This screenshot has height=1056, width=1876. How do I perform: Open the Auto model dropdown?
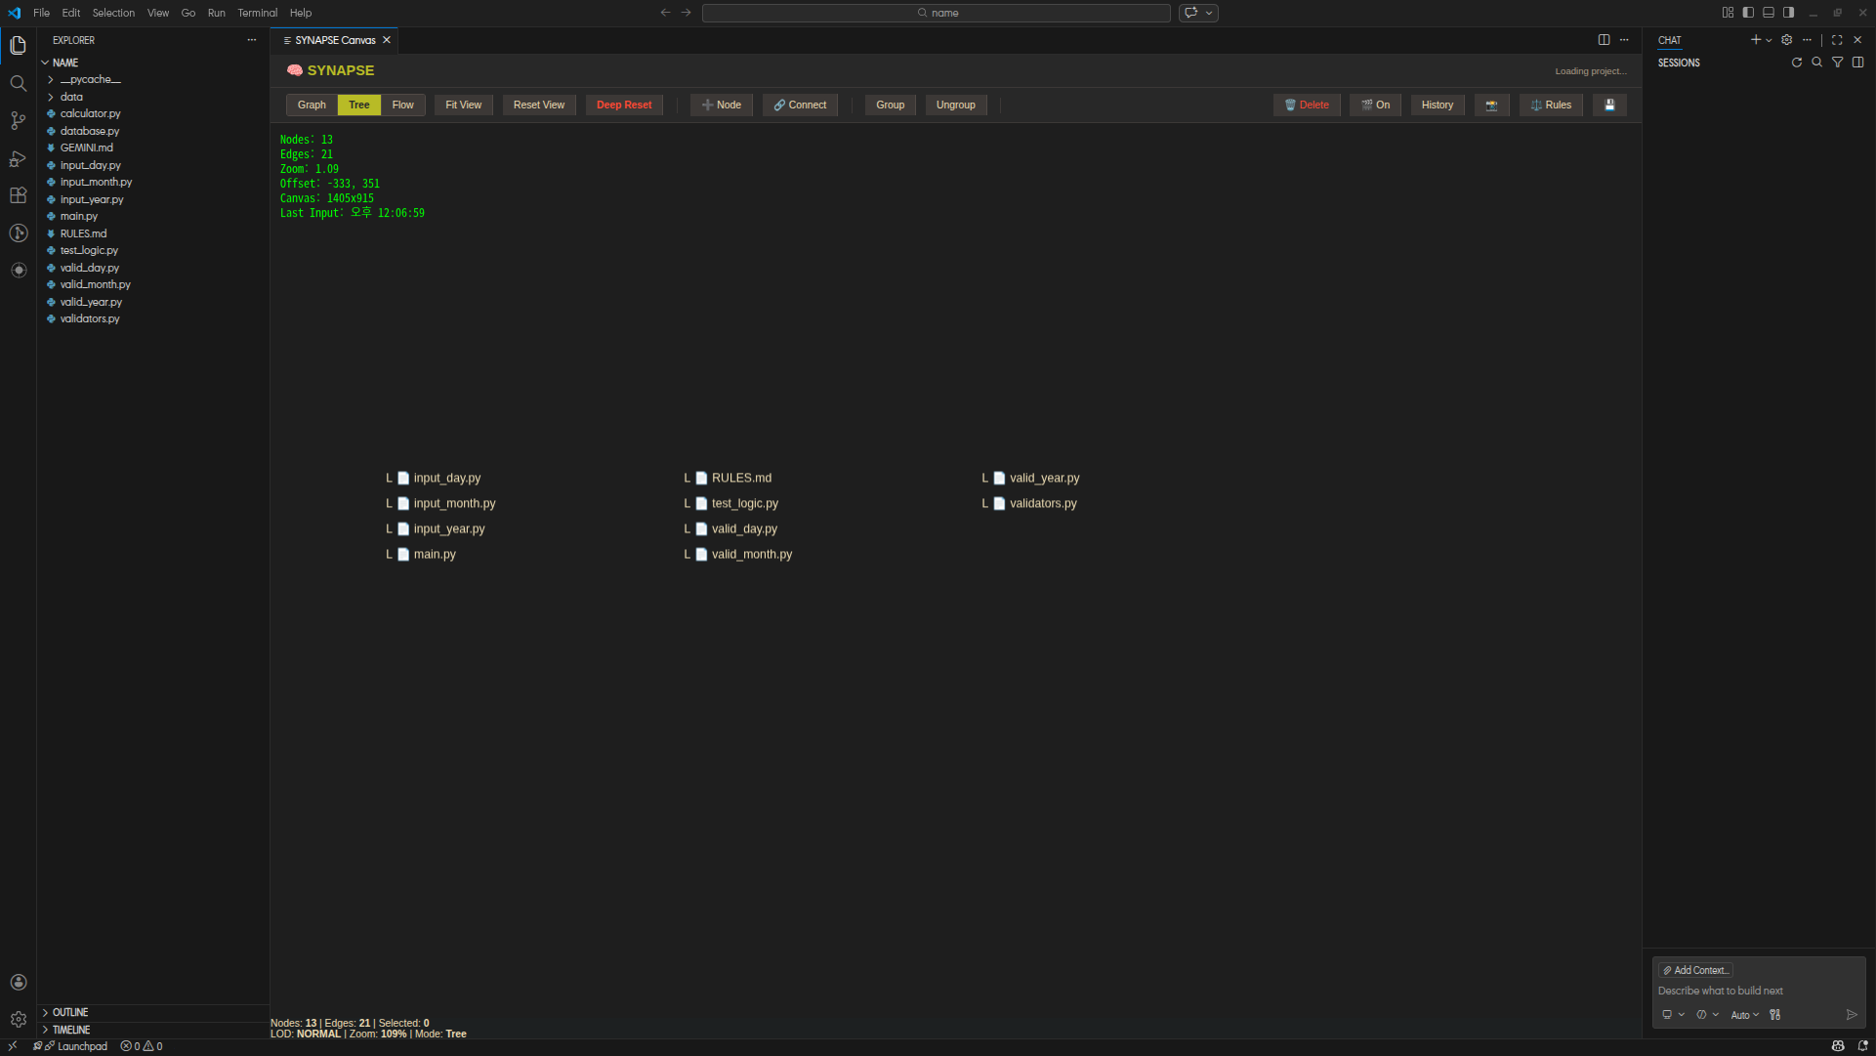pyautogui.click(x=1744, y=1016)
